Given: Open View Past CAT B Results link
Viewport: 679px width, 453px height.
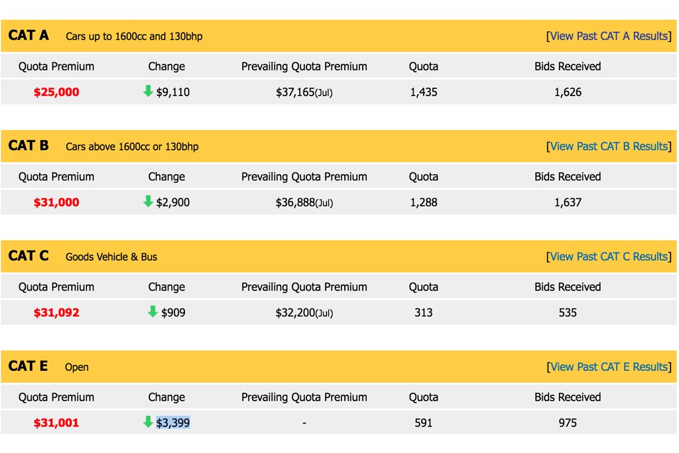Looking at the screenshot, I should click(609, 147).
